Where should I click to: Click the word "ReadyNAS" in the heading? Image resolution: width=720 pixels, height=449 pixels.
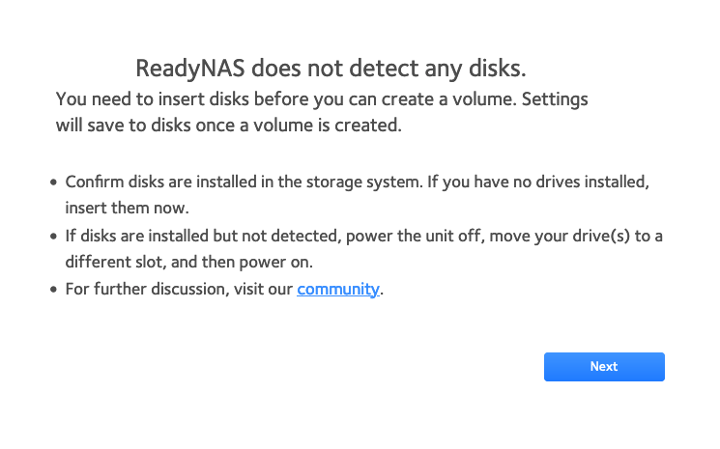[x=189, y=69]
